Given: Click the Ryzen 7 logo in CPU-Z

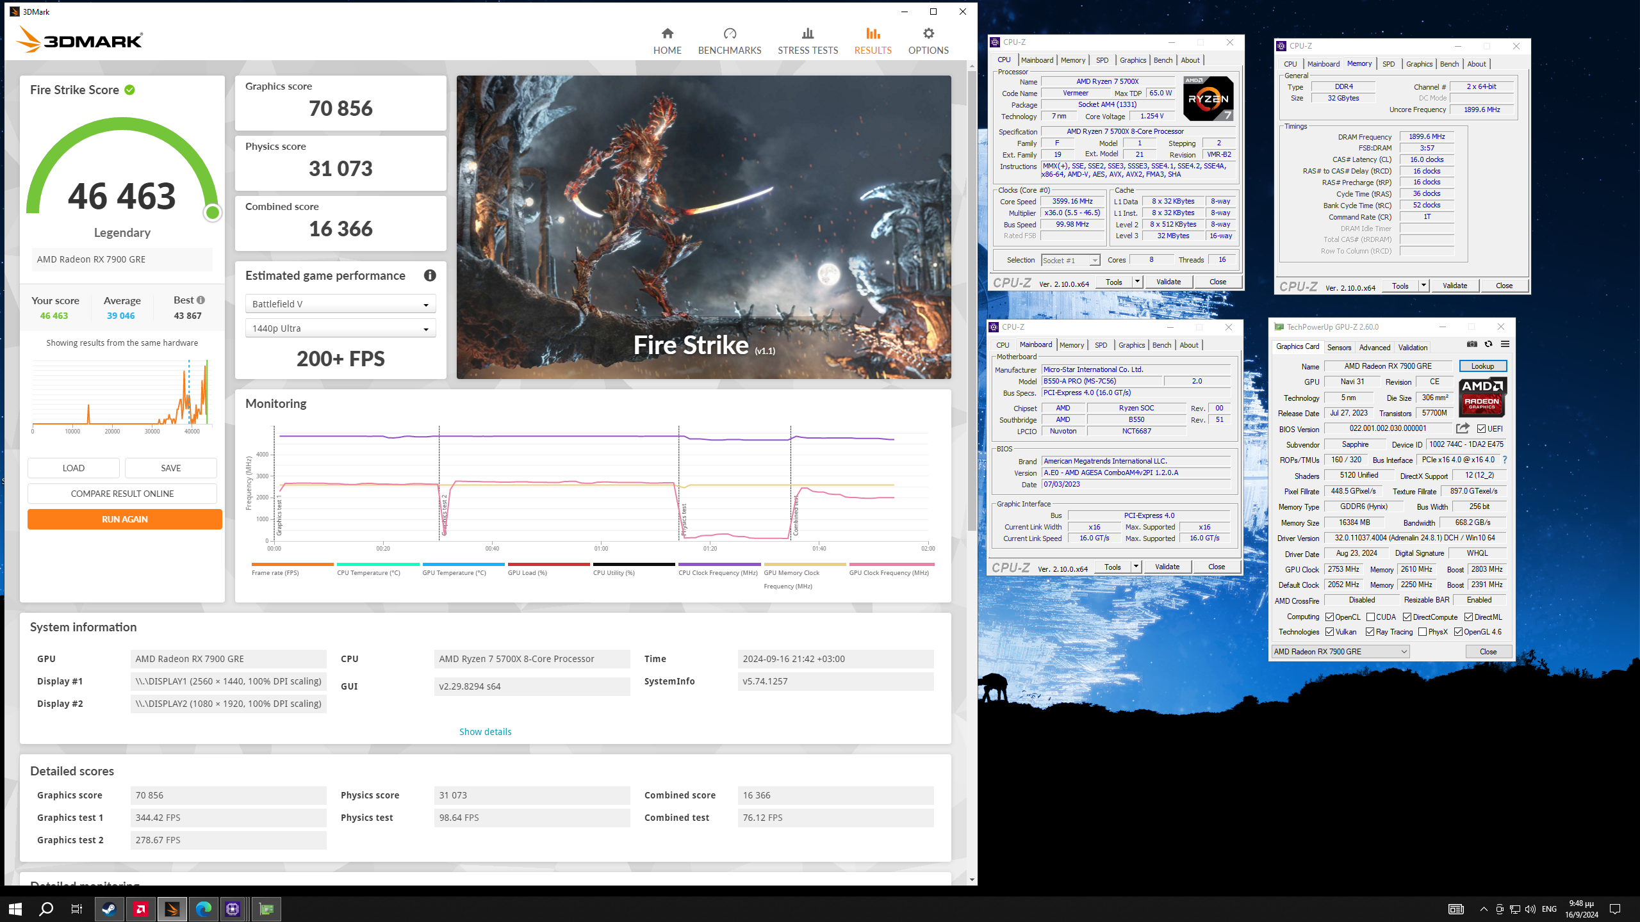Looking at the screenshot, I should [x=1208, y=99].
